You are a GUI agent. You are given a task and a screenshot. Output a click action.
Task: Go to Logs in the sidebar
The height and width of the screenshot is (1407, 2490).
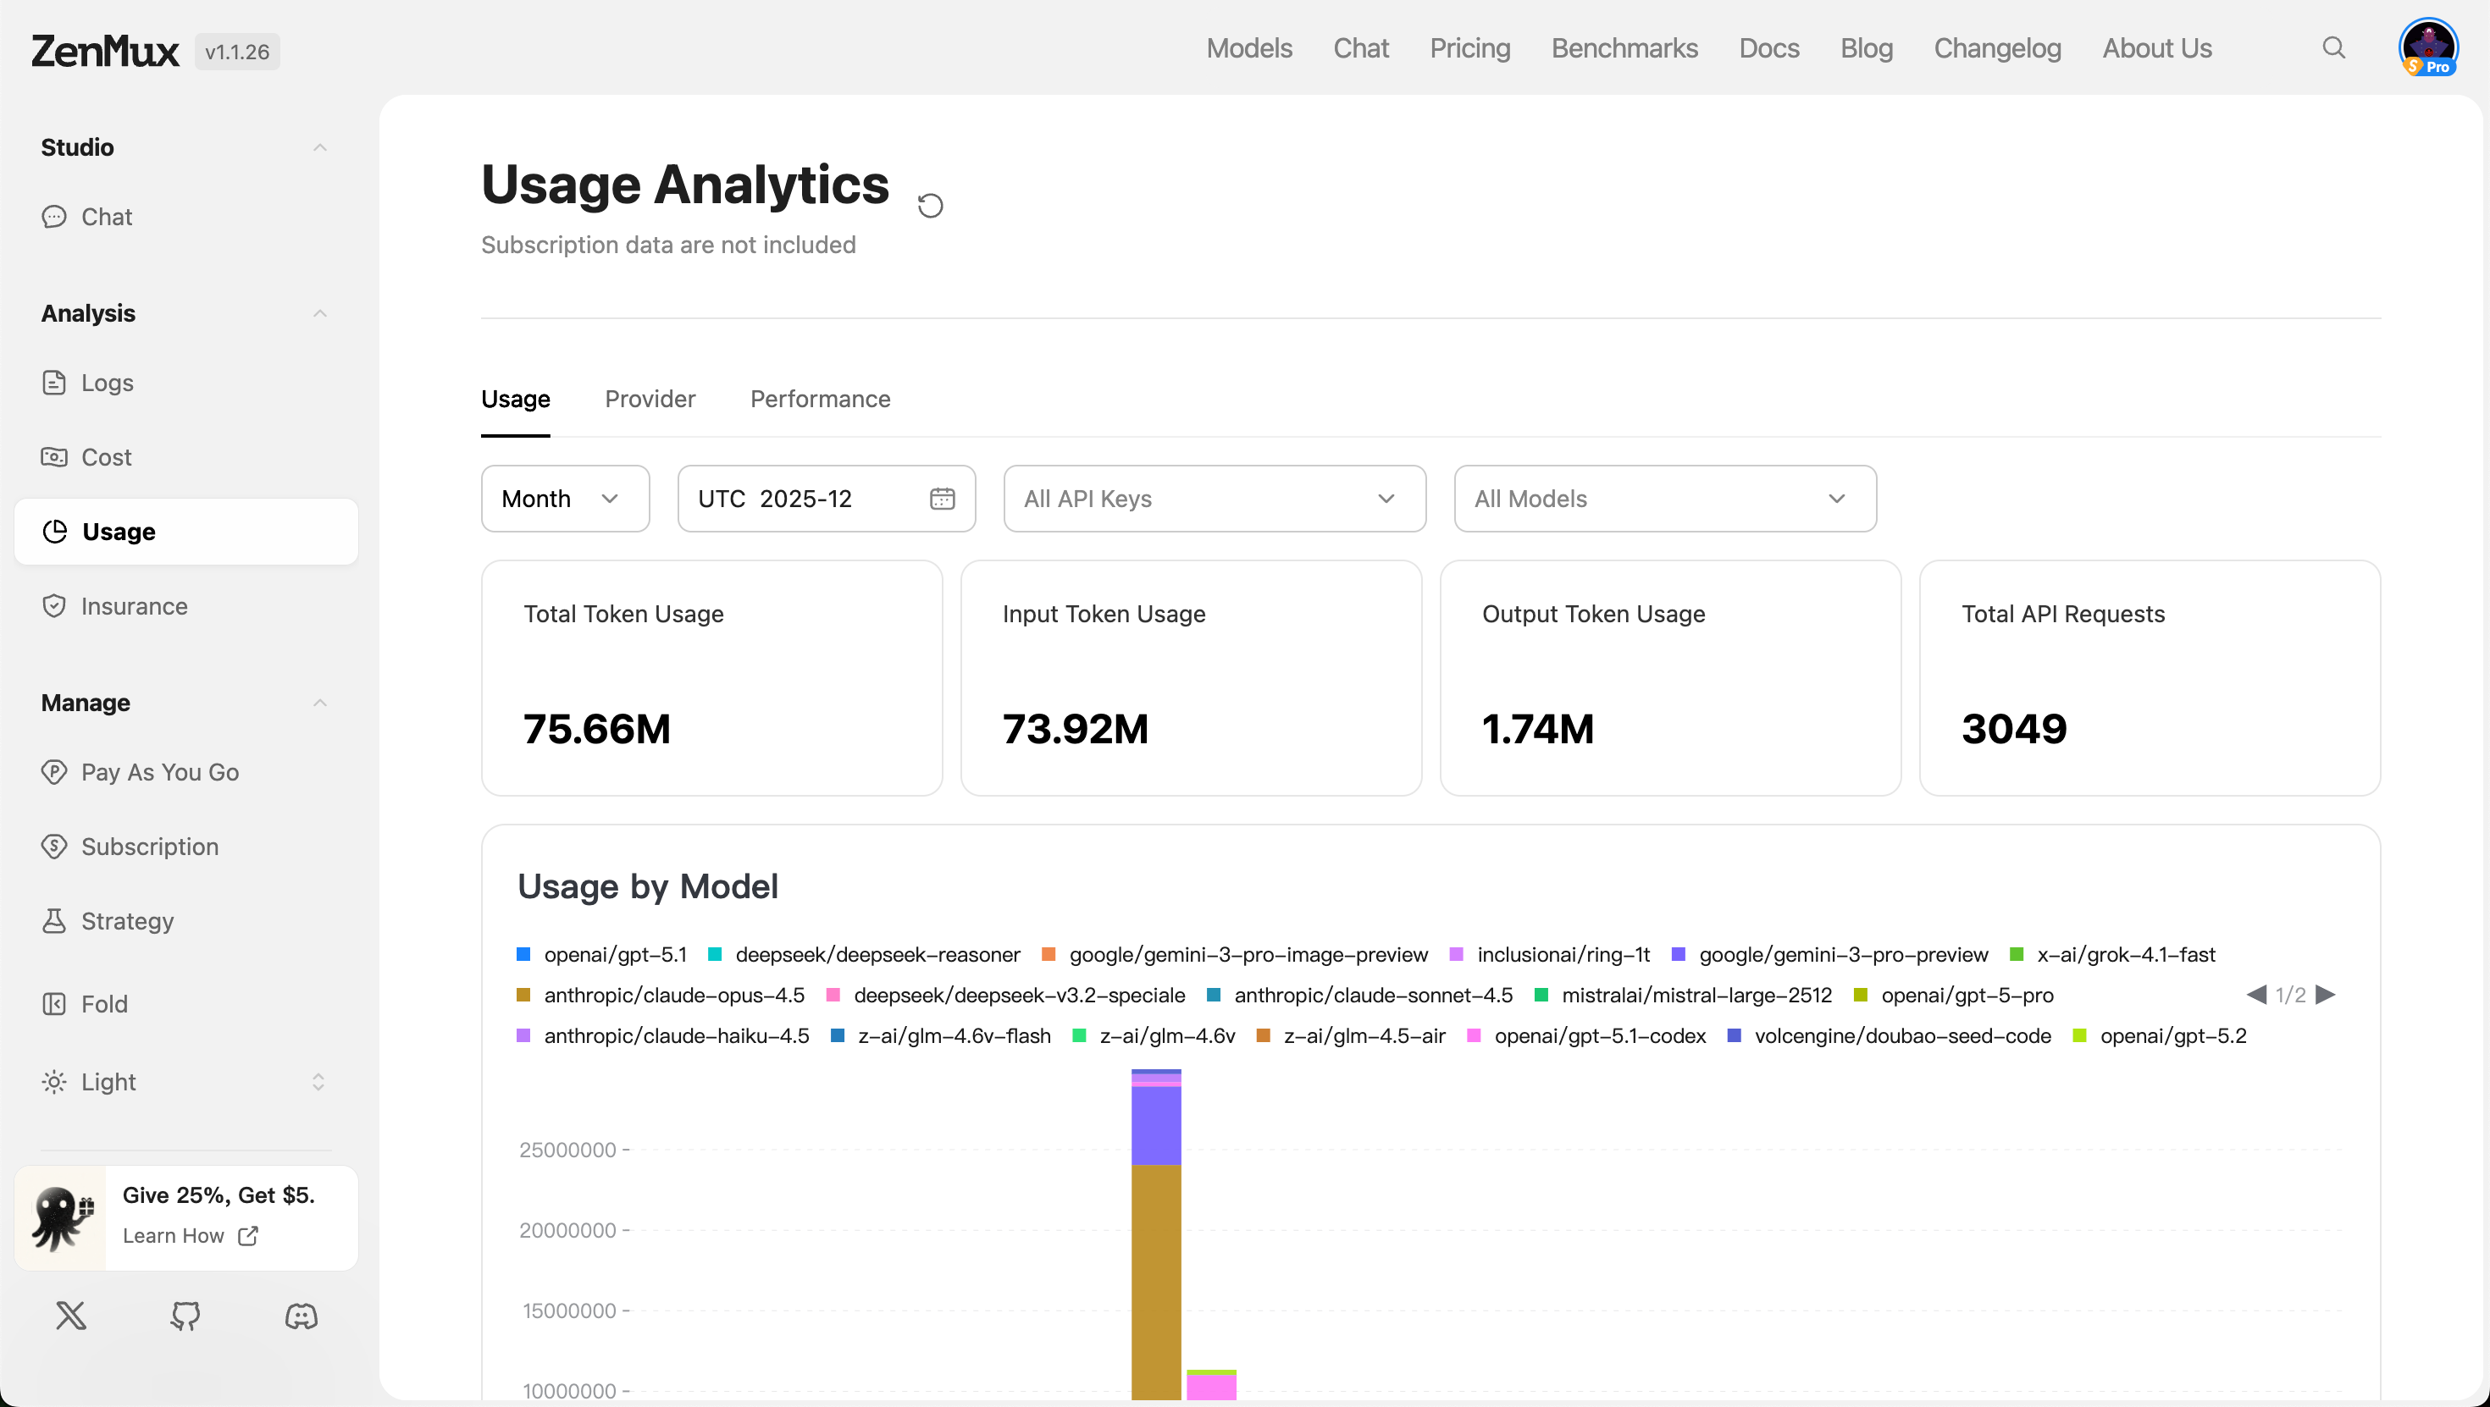tap(107, 383)
